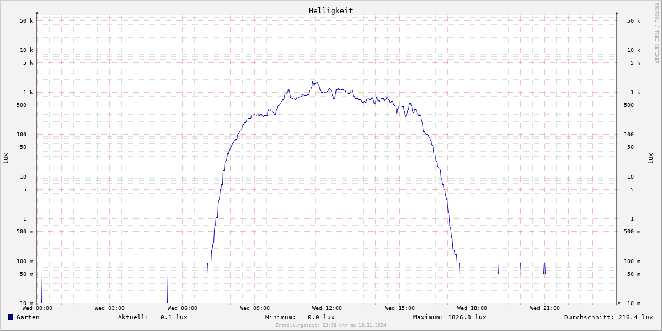Select the chart title Helligkeit
Screen dimensions: 662x331
331,10
